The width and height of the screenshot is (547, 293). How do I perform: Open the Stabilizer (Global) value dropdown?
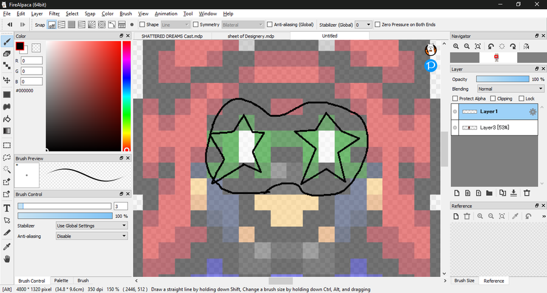(x=363, y=25)
